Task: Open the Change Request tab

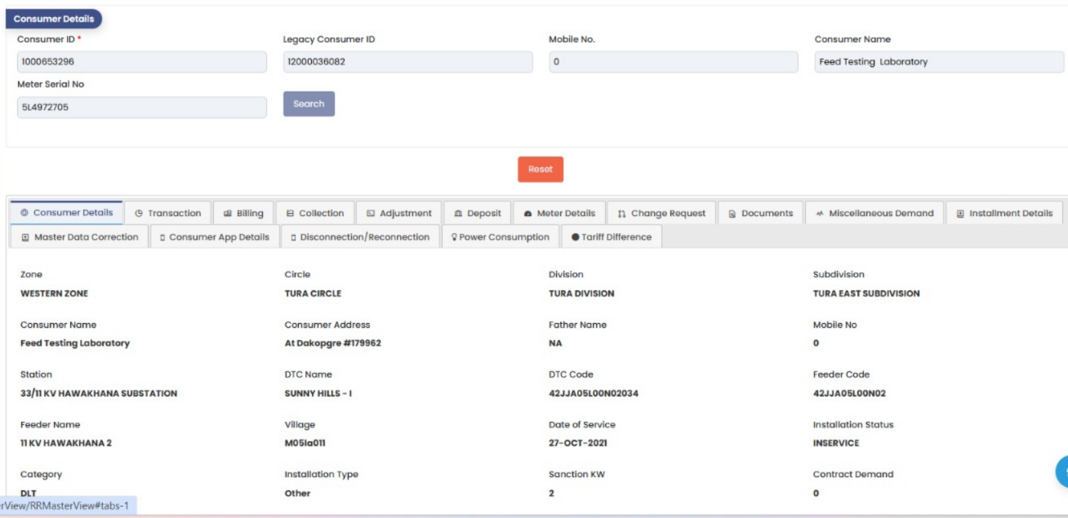Action: click(x=661, y=213)
